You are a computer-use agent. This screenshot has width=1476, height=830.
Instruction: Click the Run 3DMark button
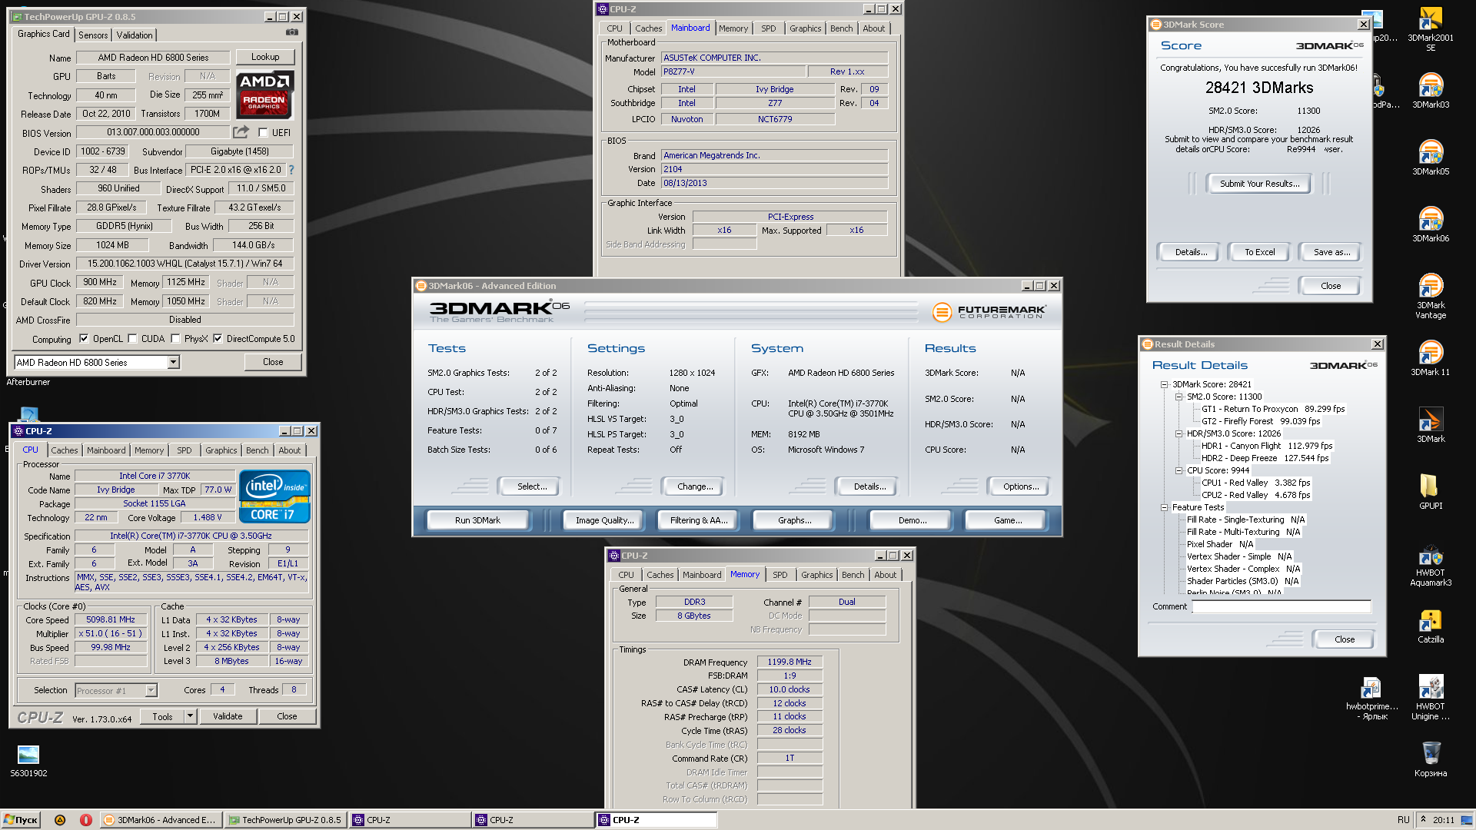click(477, 520)
